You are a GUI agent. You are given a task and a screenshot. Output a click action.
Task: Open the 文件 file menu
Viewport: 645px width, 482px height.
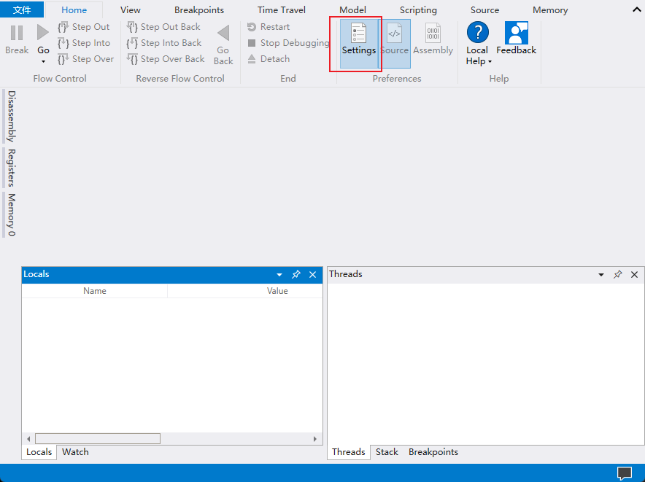click(x=22, y=10)
